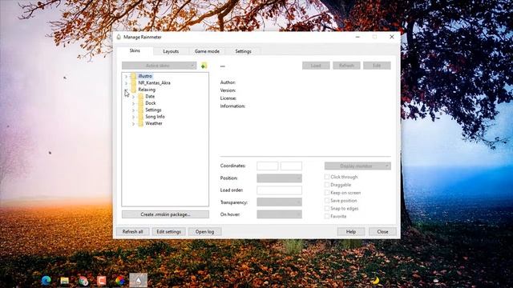Click the Rainmeter title bar droplet icon

[x=119, y=37]
